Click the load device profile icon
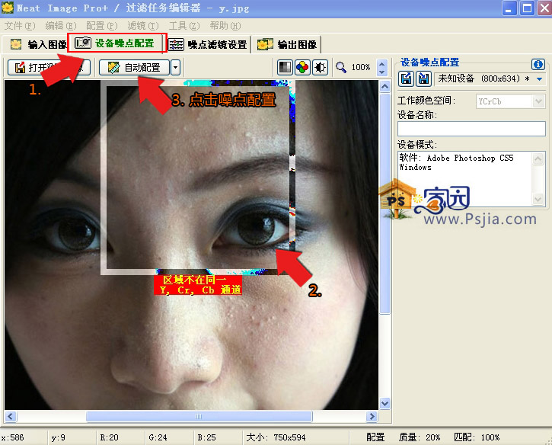Image resolution: width=552 pixels, height=445 pixels. tap(407, 78)
